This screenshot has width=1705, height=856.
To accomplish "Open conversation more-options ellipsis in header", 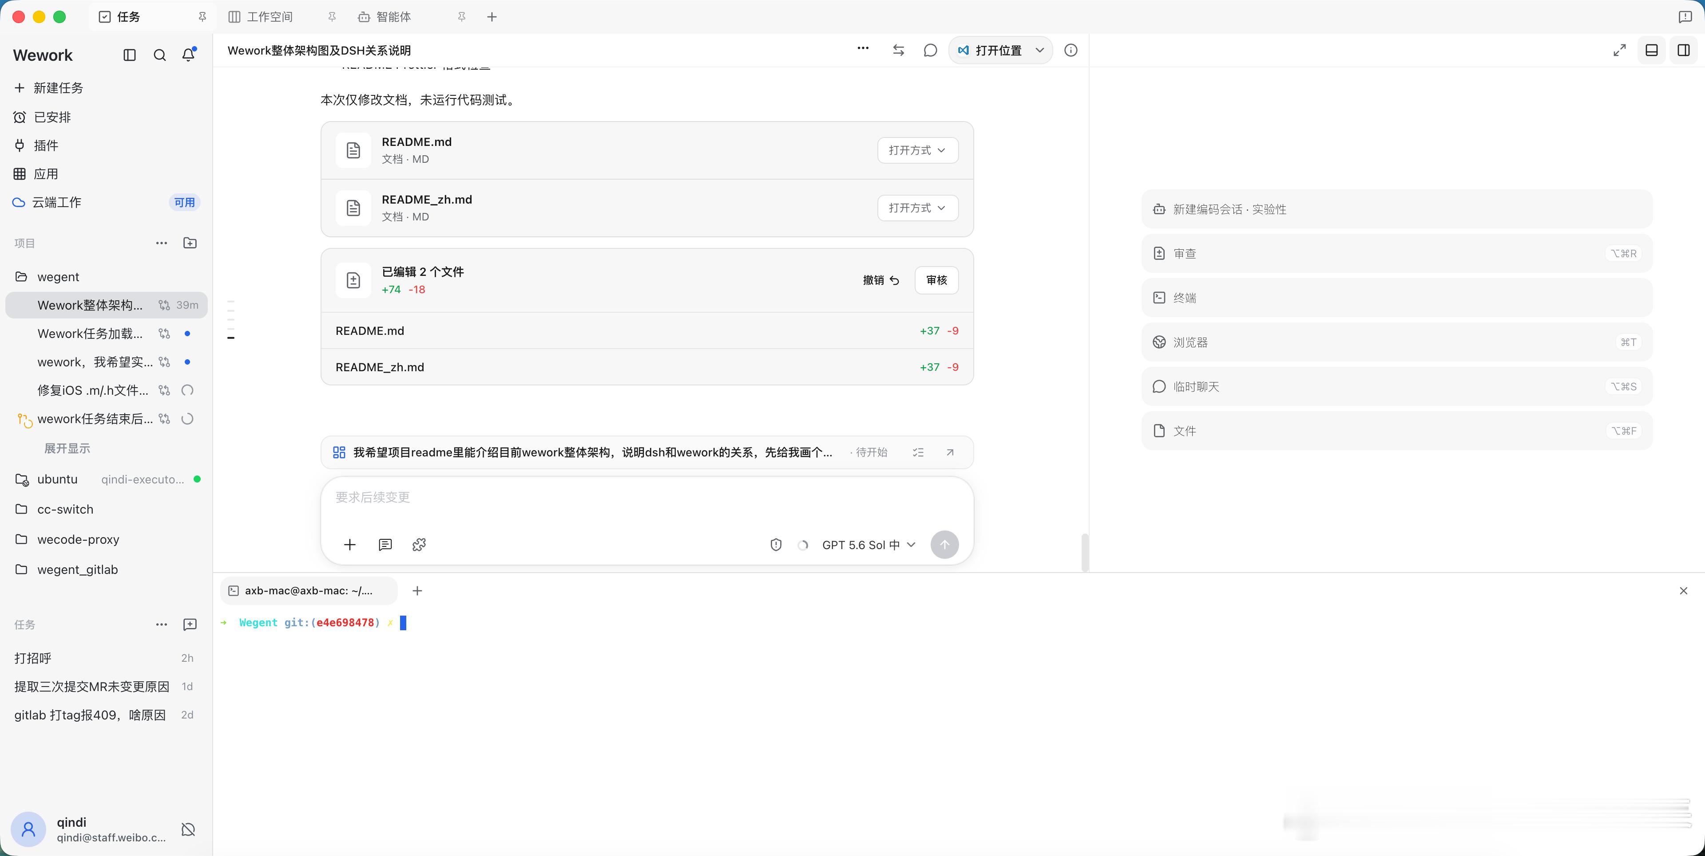I will [863, 48].
